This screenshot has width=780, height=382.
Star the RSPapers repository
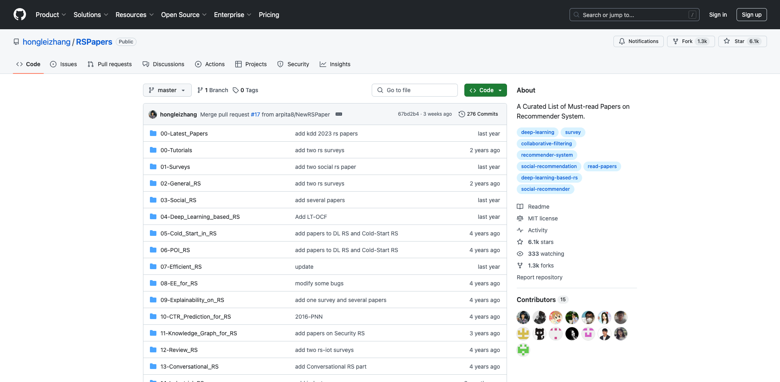pyautogui.click(x=742, y=41)
